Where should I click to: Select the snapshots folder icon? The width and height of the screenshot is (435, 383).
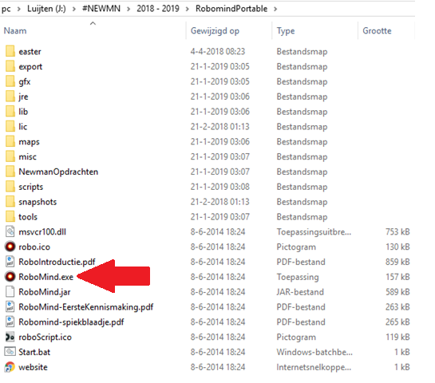(10, 202)
